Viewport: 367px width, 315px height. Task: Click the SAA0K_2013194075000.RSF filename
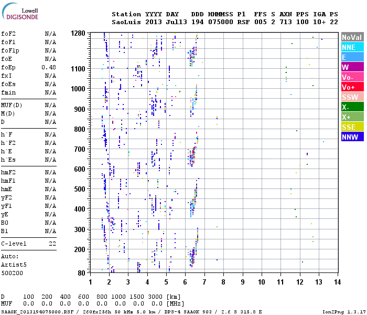(x=37, y=312)
